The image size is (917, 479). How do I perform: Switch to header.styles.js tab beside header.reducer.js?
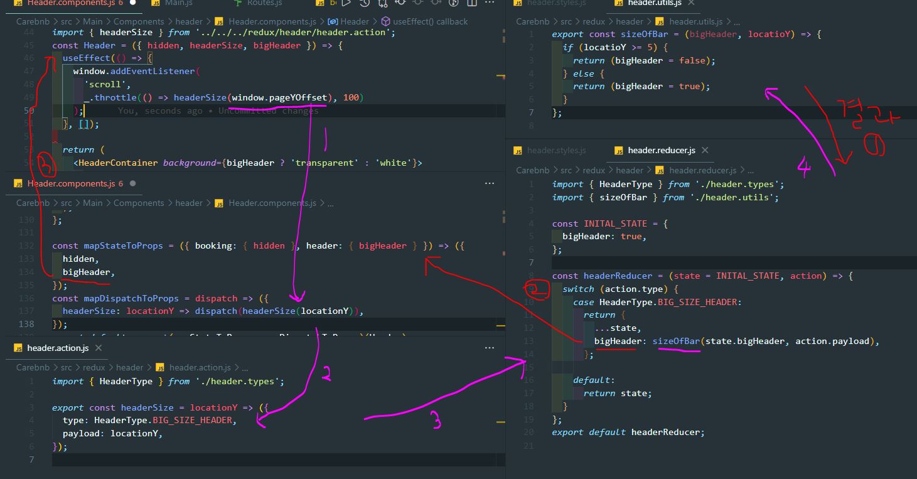(x=557, y=150)
